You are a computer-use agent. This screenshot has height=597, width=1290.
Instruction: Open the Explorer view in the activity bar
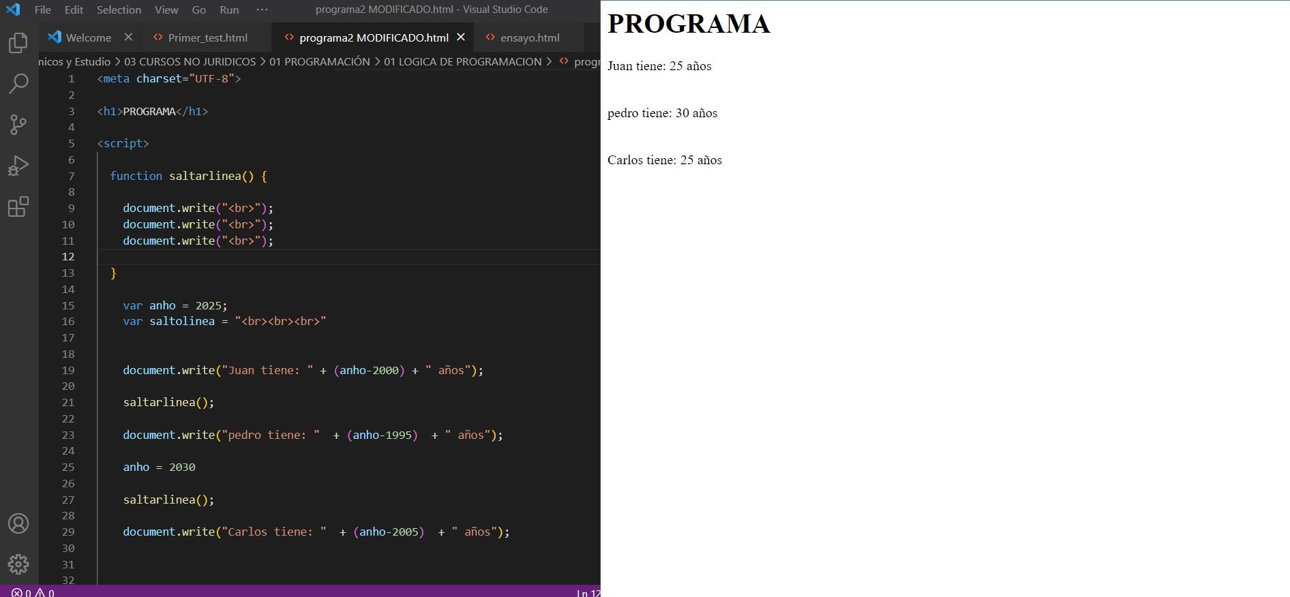[x=18, y=43]
